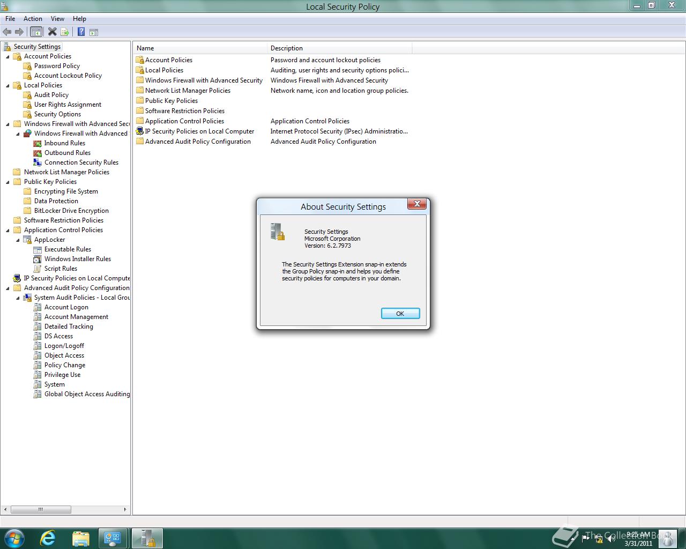Select Global Object Access Auditing in tree

point(87,394)
